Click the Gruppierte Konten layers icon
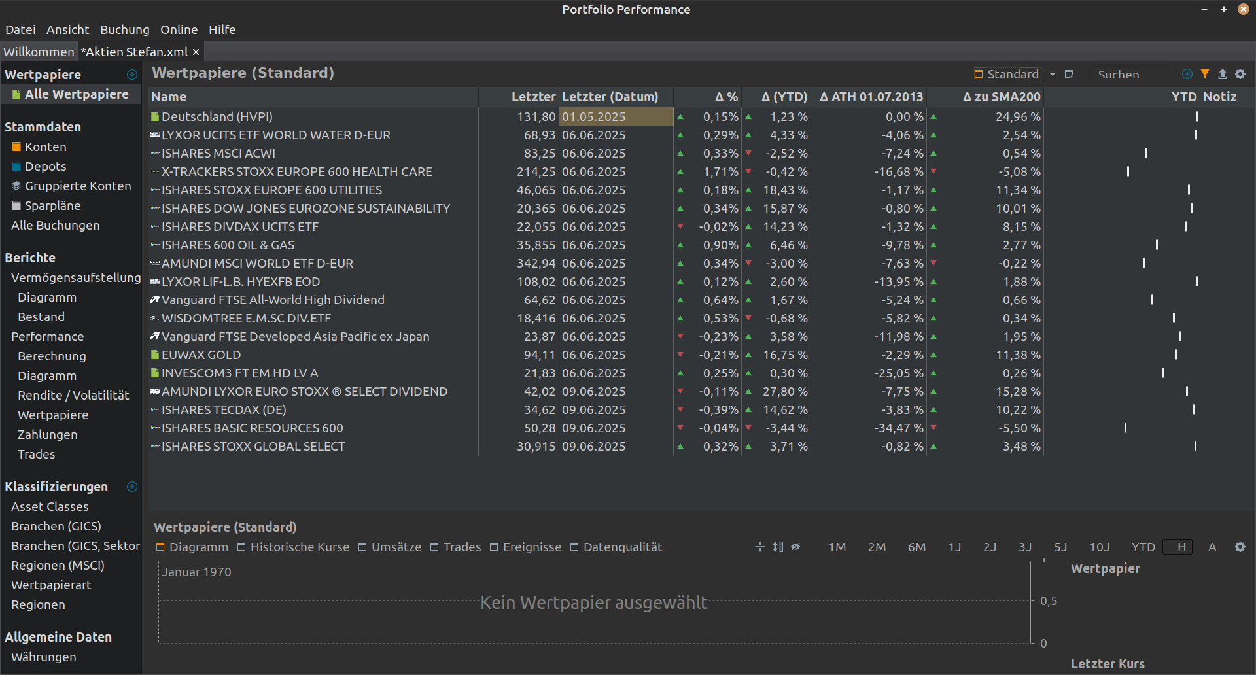Viewport: 1256px width, 675px height. coord(17,186)
